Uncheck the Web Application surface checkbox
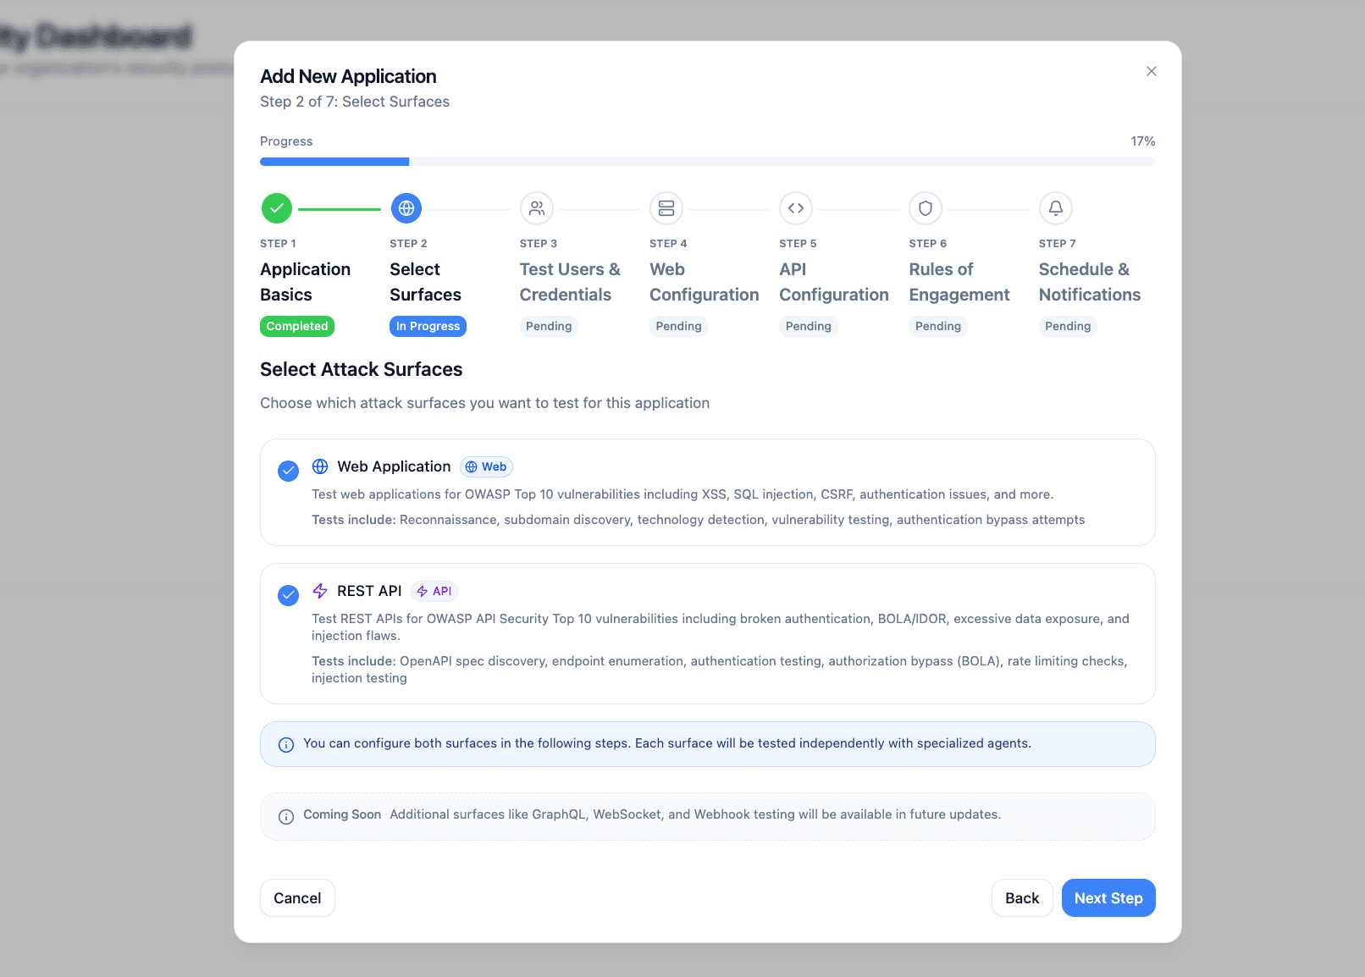Screen dimensions: 1365x977 288,471
